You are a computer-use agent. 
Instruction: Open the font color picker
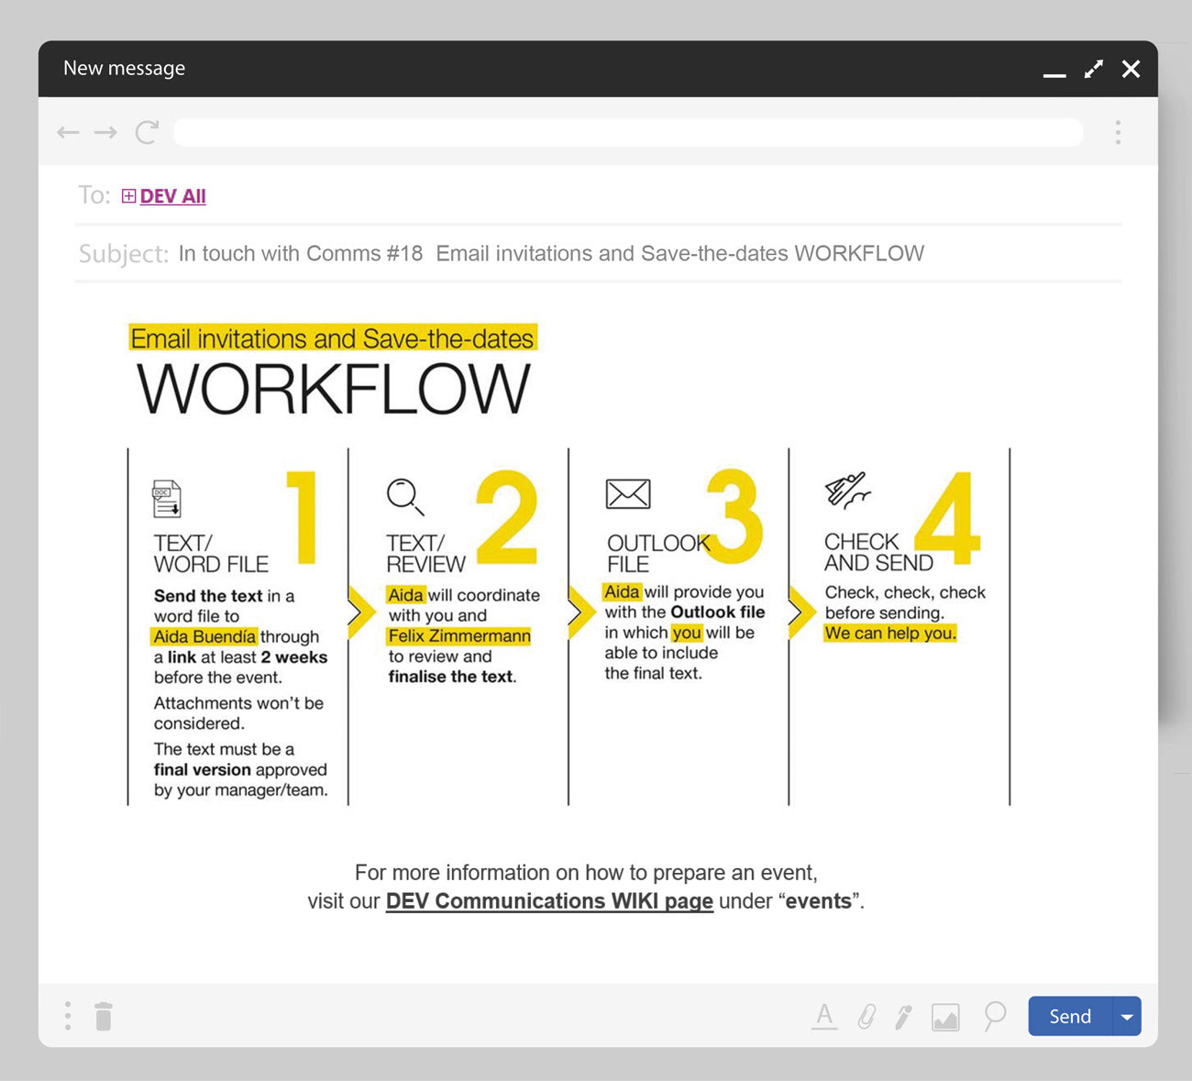click(824, 1016)
